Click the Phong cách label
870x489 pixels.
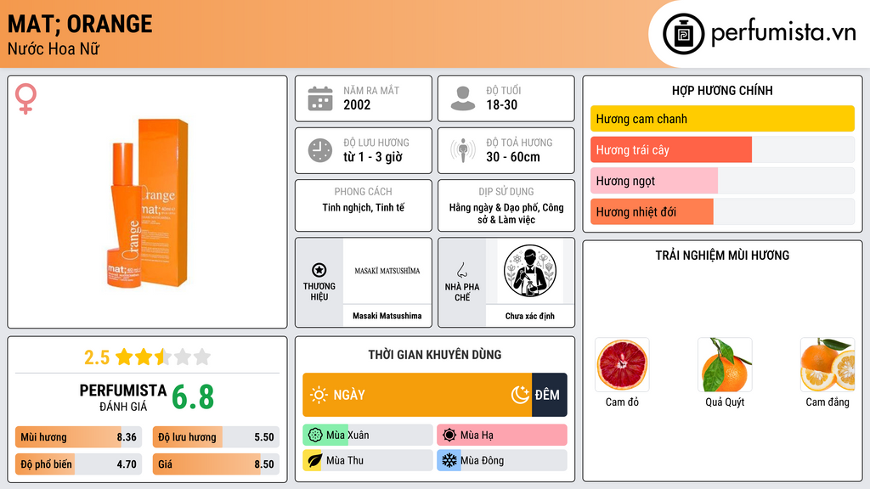(363, 191)
